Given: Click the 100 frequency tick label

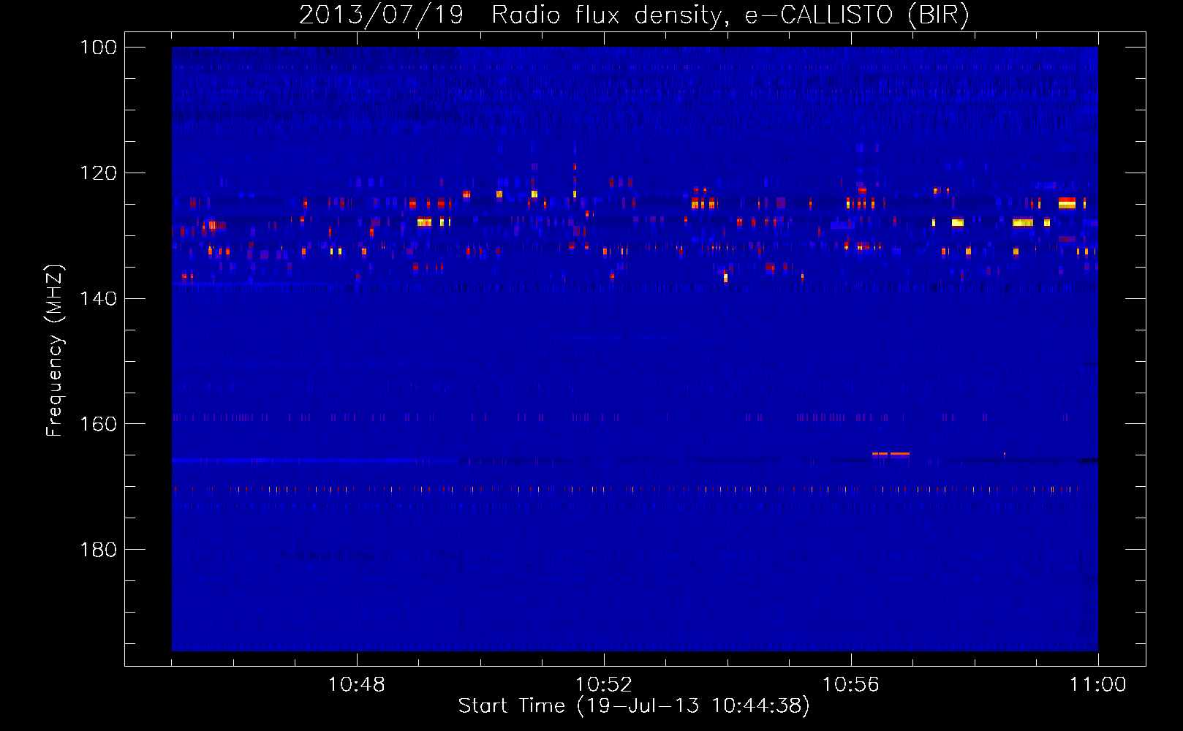Looking at the screenshot, I should click(x=98, y=48).
